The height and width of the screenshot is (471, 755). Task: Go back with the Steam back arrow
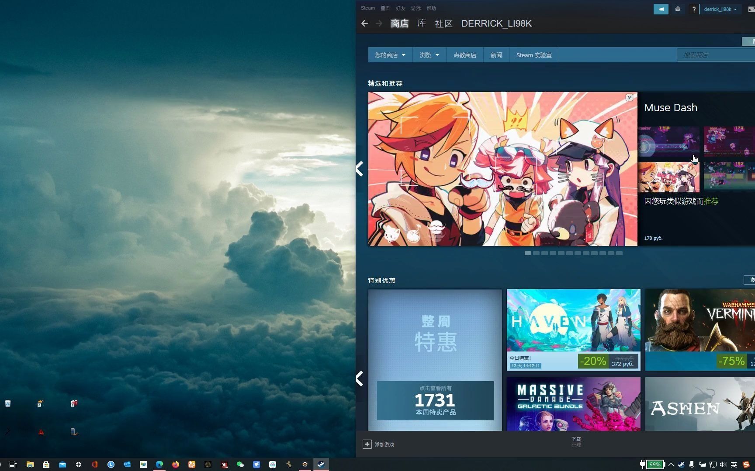click(364, 24)
